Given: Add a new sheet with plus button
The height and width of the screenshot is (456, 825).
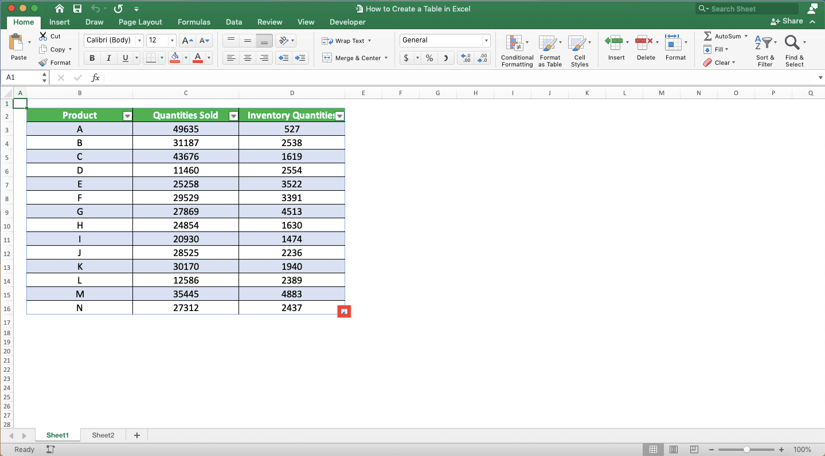Looking at the screenshot, I should pyautogui.click(x=137, y=435).
